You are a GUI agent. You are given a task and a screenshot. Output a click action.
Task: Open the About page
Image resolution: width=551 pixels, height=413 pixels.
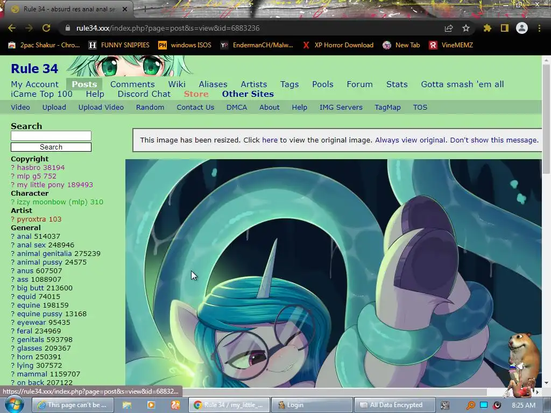click(270, 107)
